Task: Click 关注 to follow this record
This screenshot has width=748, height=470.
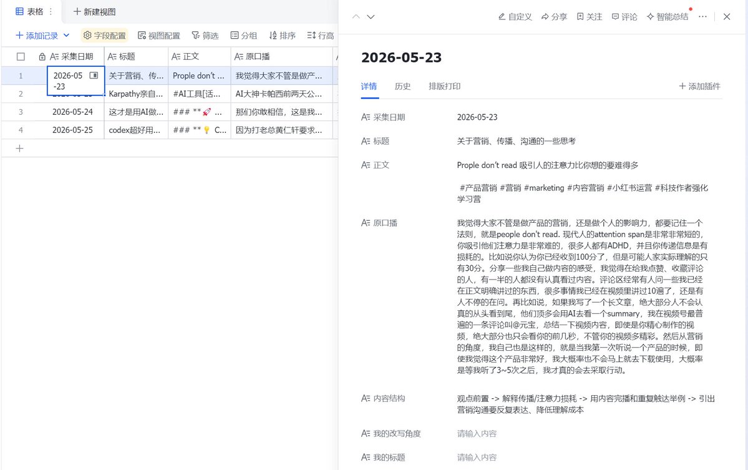Action: click(x=589, y=17)
